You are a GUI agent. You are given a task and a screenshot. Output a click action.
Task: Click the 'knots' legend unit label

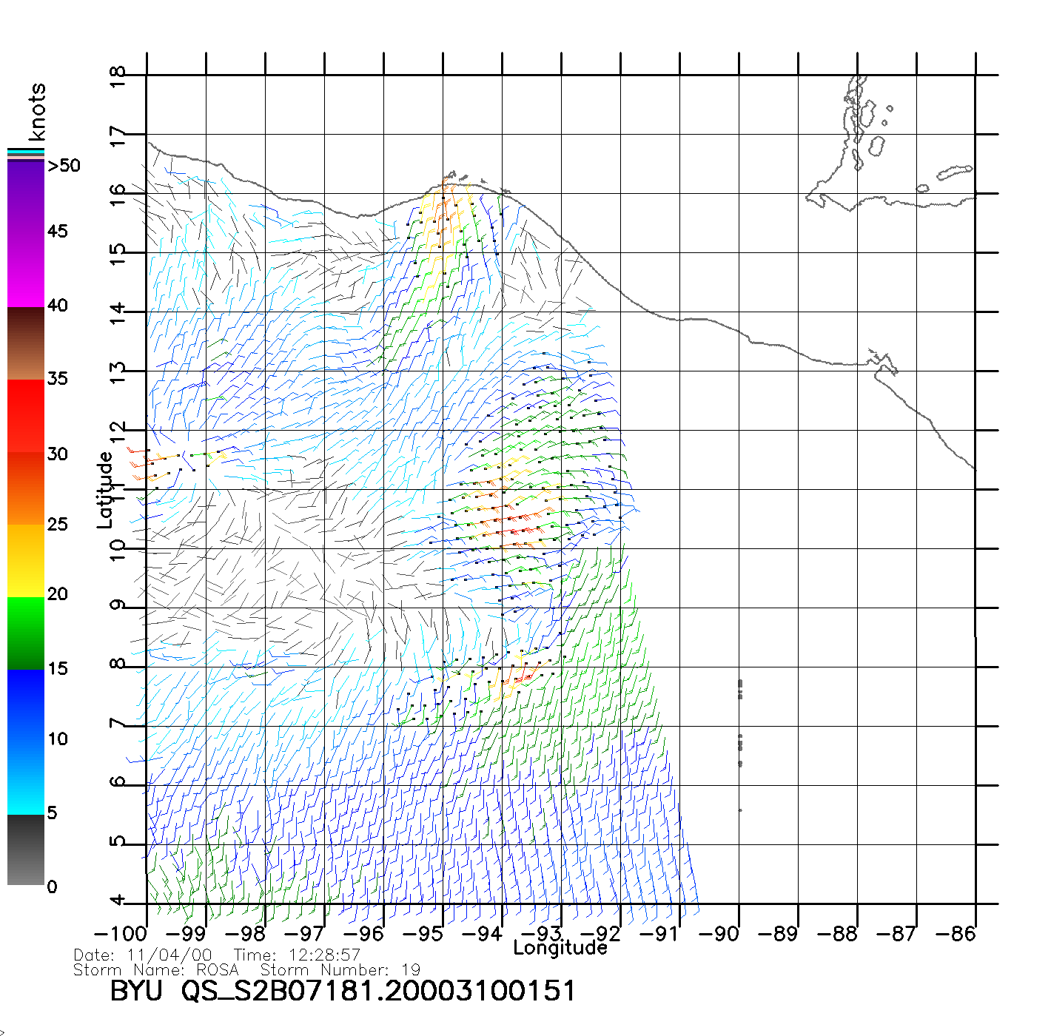[37, 112]
